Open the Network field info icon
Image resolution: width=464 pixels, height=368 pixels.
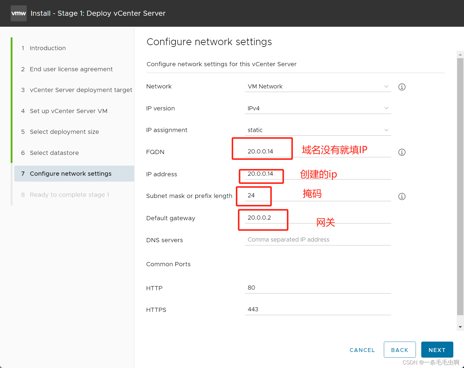pyautogui.click(x=402, y=87)
